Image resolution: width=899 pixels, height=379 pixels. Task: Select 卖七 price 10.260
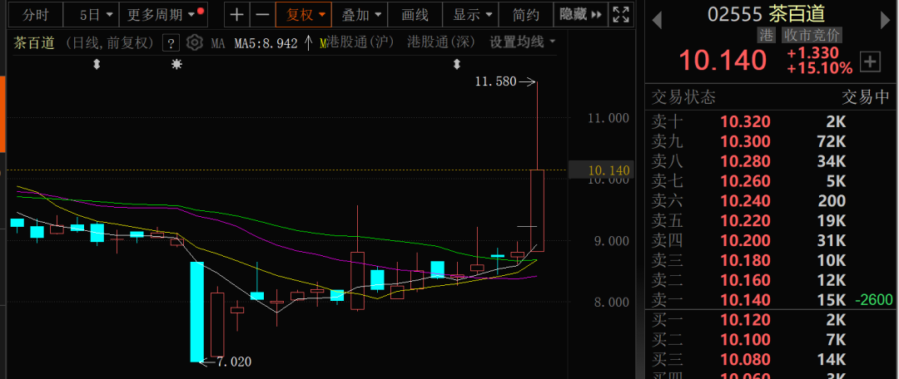click(745, 181)
